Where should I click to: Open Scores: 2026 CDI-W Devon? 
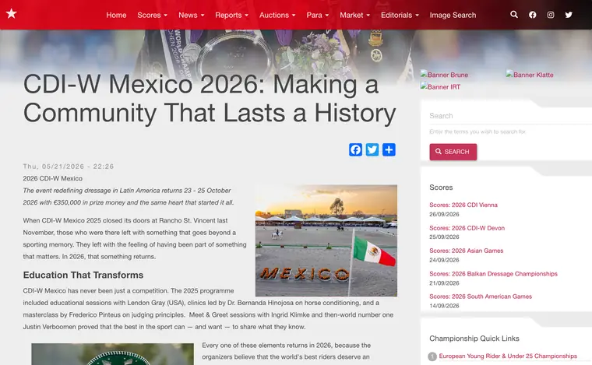(x=467, y=228)
